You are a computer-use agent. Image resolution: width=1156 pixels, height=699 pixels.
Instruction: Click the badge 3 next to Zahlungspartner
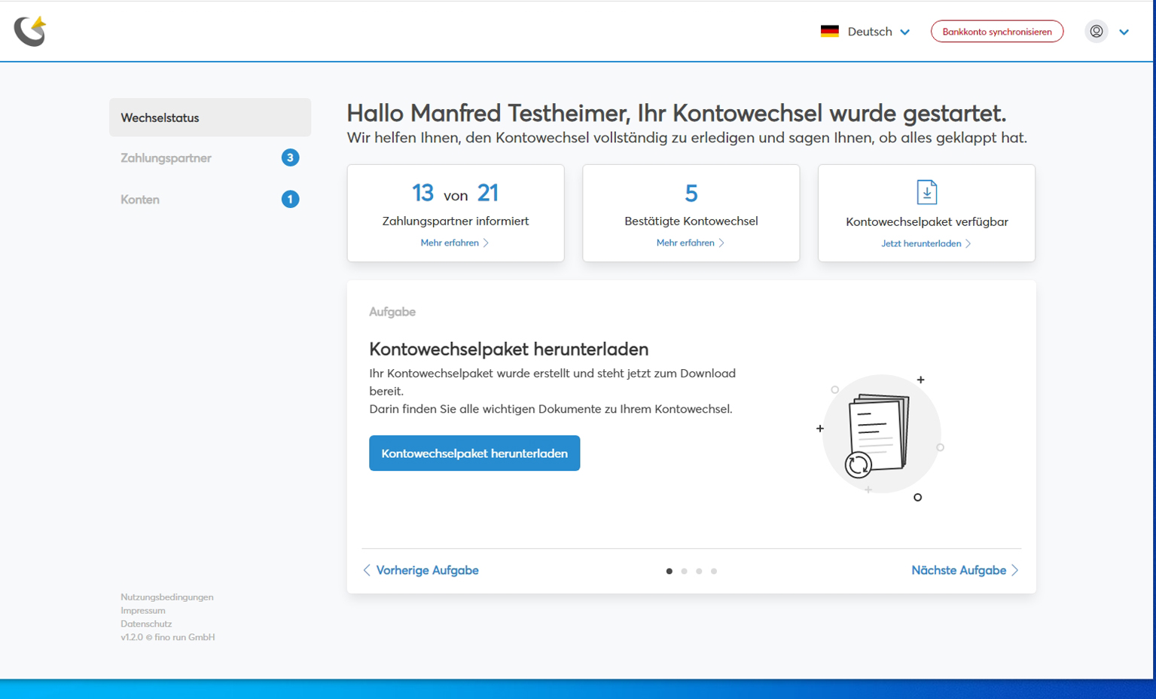tap(290, 157)
